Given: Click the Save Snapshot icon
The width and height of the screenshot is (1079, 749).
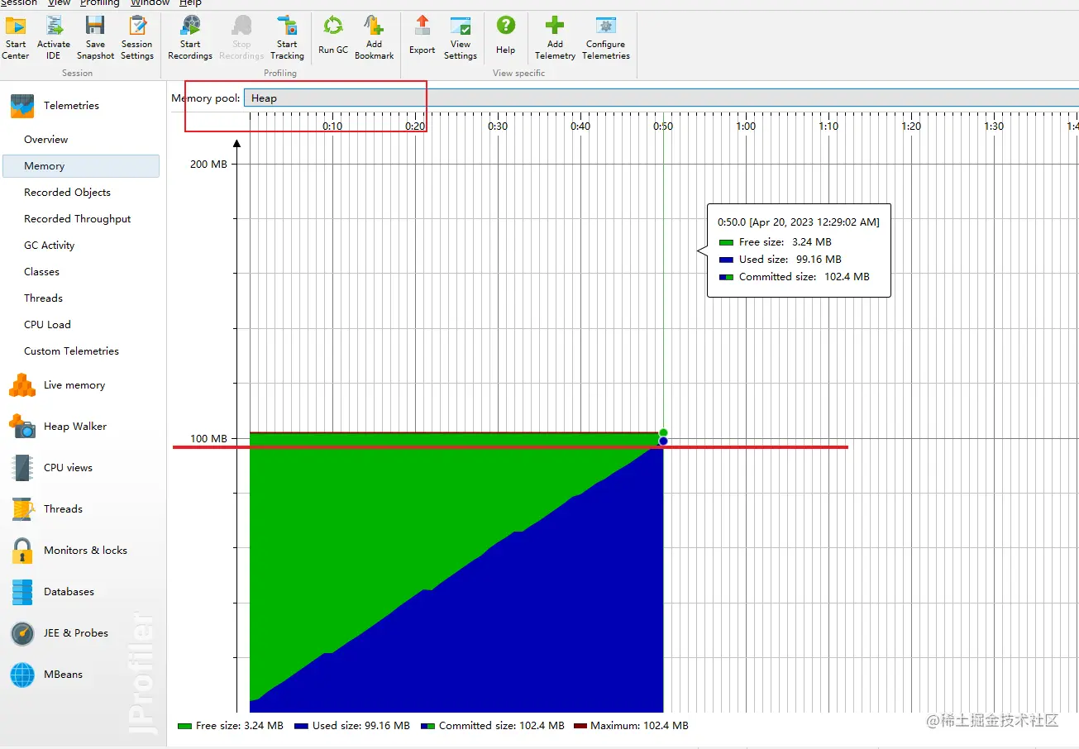Looking at the screenshot, I should 95,26.
